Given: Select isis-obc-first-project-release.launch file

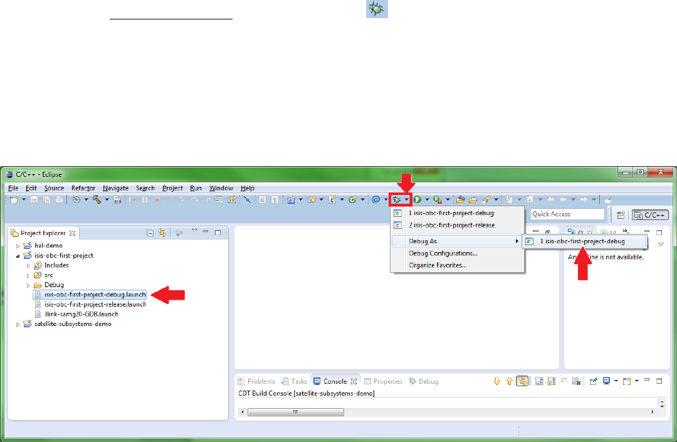Looking at the screenshot, I should coord(90,305).
